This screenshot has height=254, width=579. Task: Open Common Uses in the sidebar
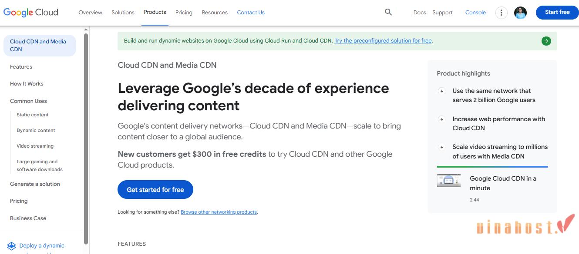point(28,101)
